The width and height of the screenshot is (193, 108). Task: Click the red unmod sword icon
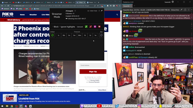pyautogui.click(x=90, y=27)
